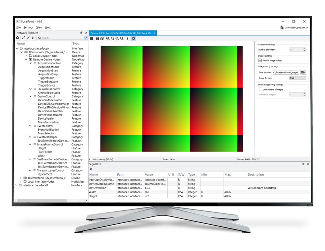Close the Camera 1 tab
Screen dimensions: 325x251
click(x=154, y=33)
